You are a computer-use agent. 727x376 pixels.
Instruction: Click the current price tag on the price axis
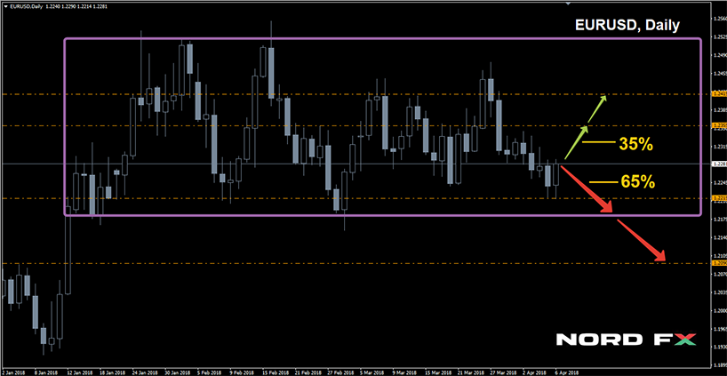[x=717, y=164]
